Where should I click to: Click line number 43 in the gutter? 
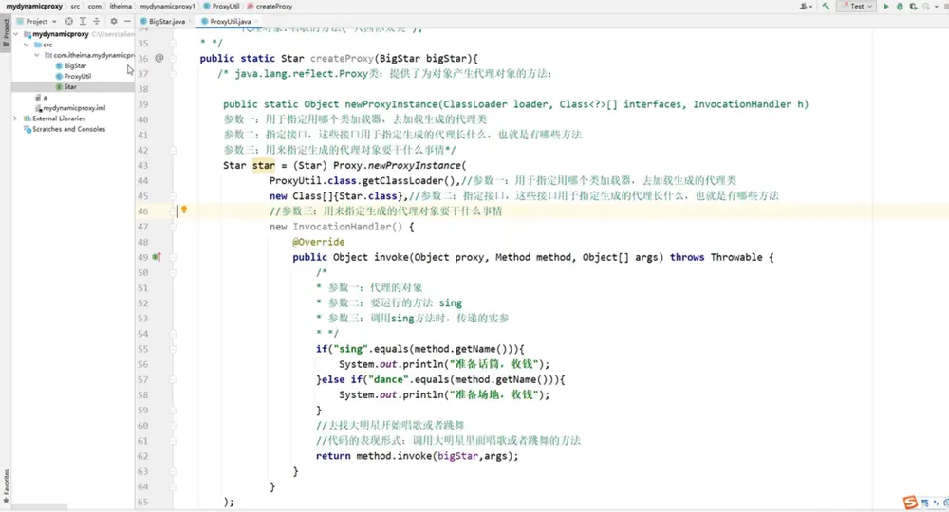[x=143, y=166]
